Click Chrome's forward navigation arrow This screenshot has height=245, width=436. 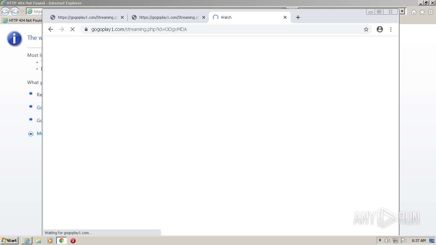62,29
